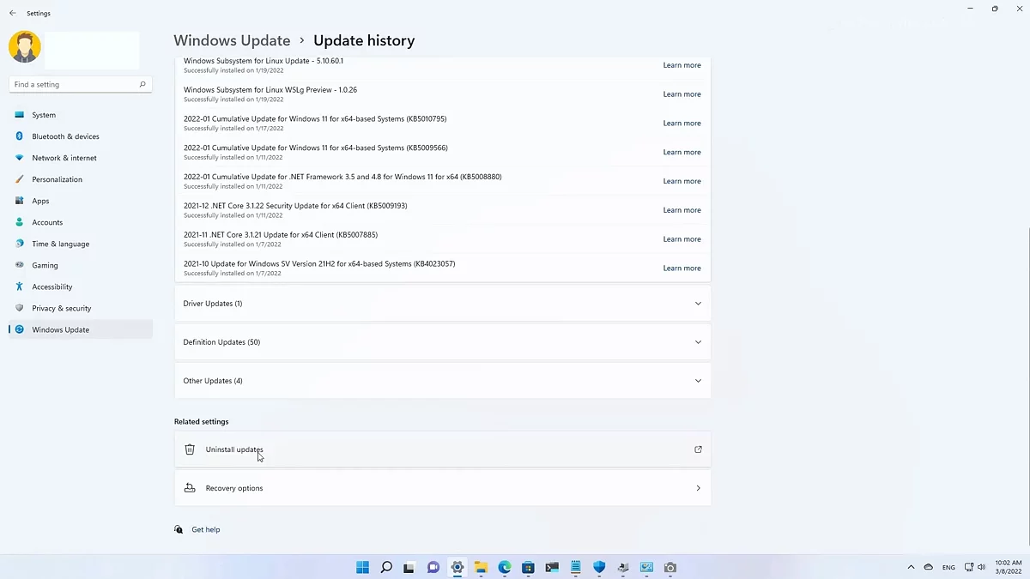The width and height of the screenshot is (1030, 579).
Task: Open Learn more for KB4023057
Action: [x=682, y=268]
